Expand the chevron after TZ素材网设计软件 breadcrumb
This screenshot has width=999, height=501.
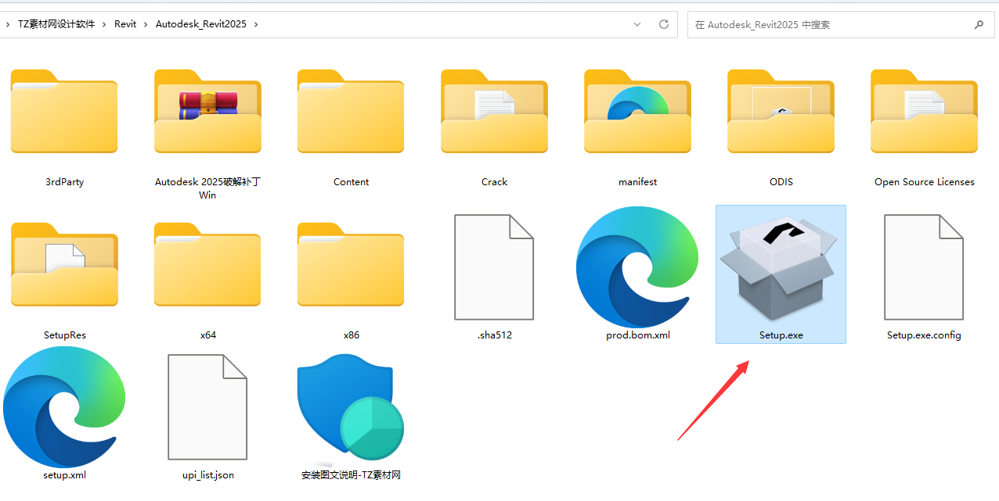click(104, 24)
